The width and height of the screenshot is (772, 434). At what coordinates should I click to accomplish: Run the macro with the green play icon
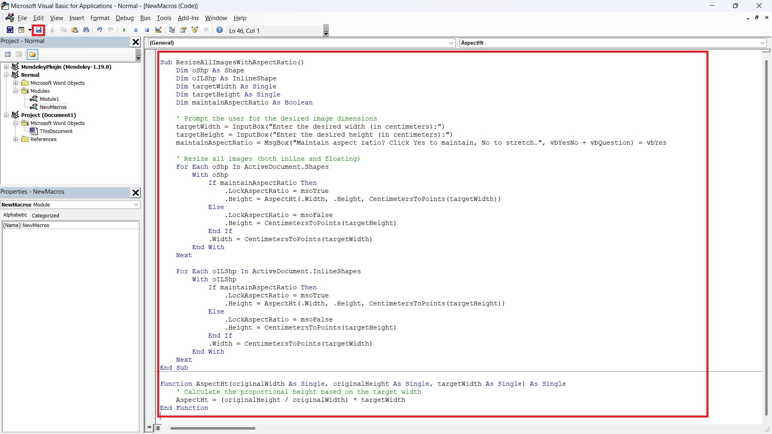pyautogui.click(x=124, y=30)
